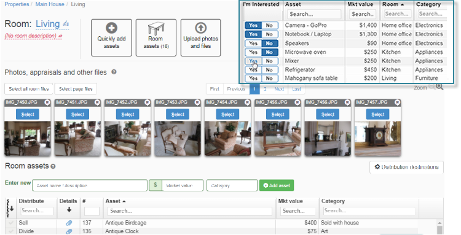The width and height of the screenshot is (461, 235).
Task: Click the Details column down arrow
Action: 69,210
